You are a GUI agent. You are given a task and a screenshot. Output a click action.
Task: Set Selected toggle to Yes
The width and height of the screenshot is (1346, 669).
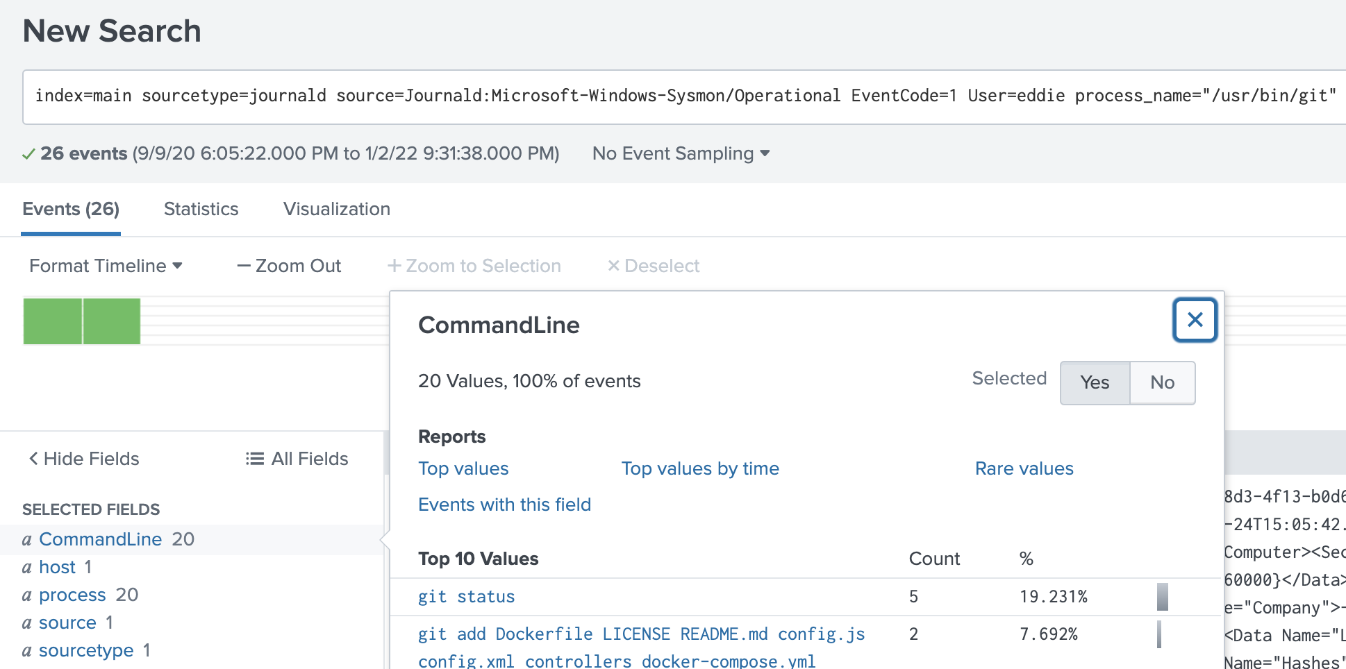coord(1095,382)
